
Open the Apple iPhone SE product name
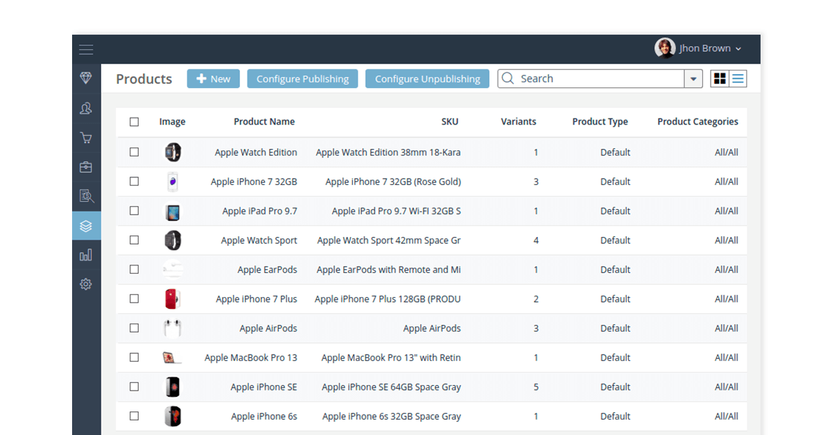coord(264,387)
